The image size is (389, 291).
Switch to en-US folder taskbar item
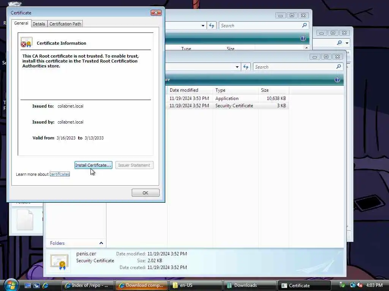pyautogui.click(x=196, y=285)
